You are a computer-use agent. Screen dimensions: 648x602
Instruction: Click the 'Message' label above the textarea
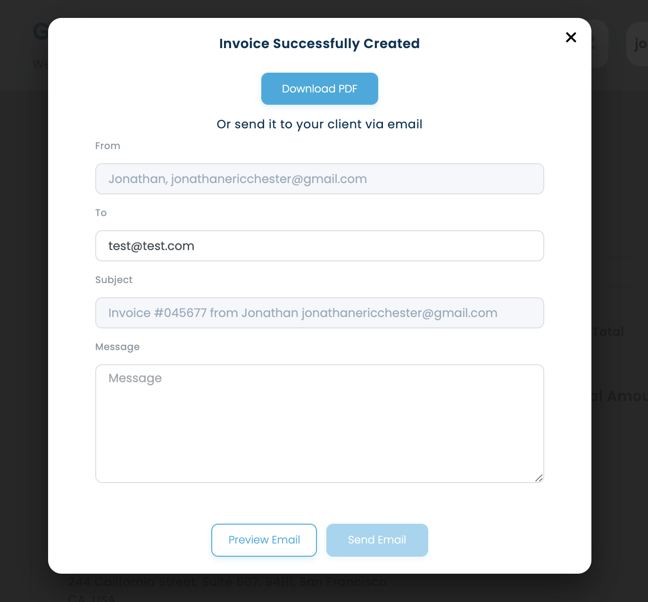117,347
